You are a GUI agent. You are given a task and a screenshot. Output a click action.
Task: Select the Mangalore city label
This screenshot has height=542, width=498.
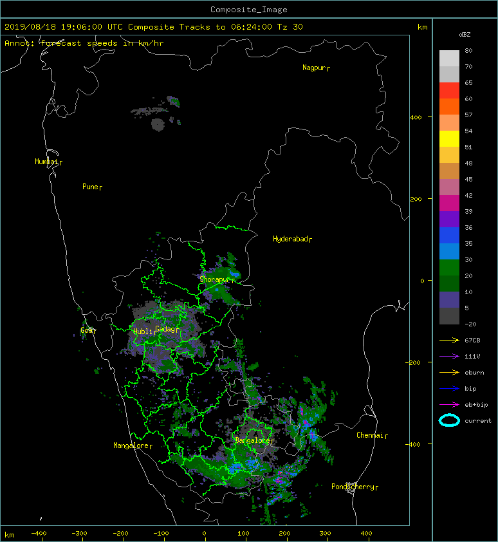[133, 446]
